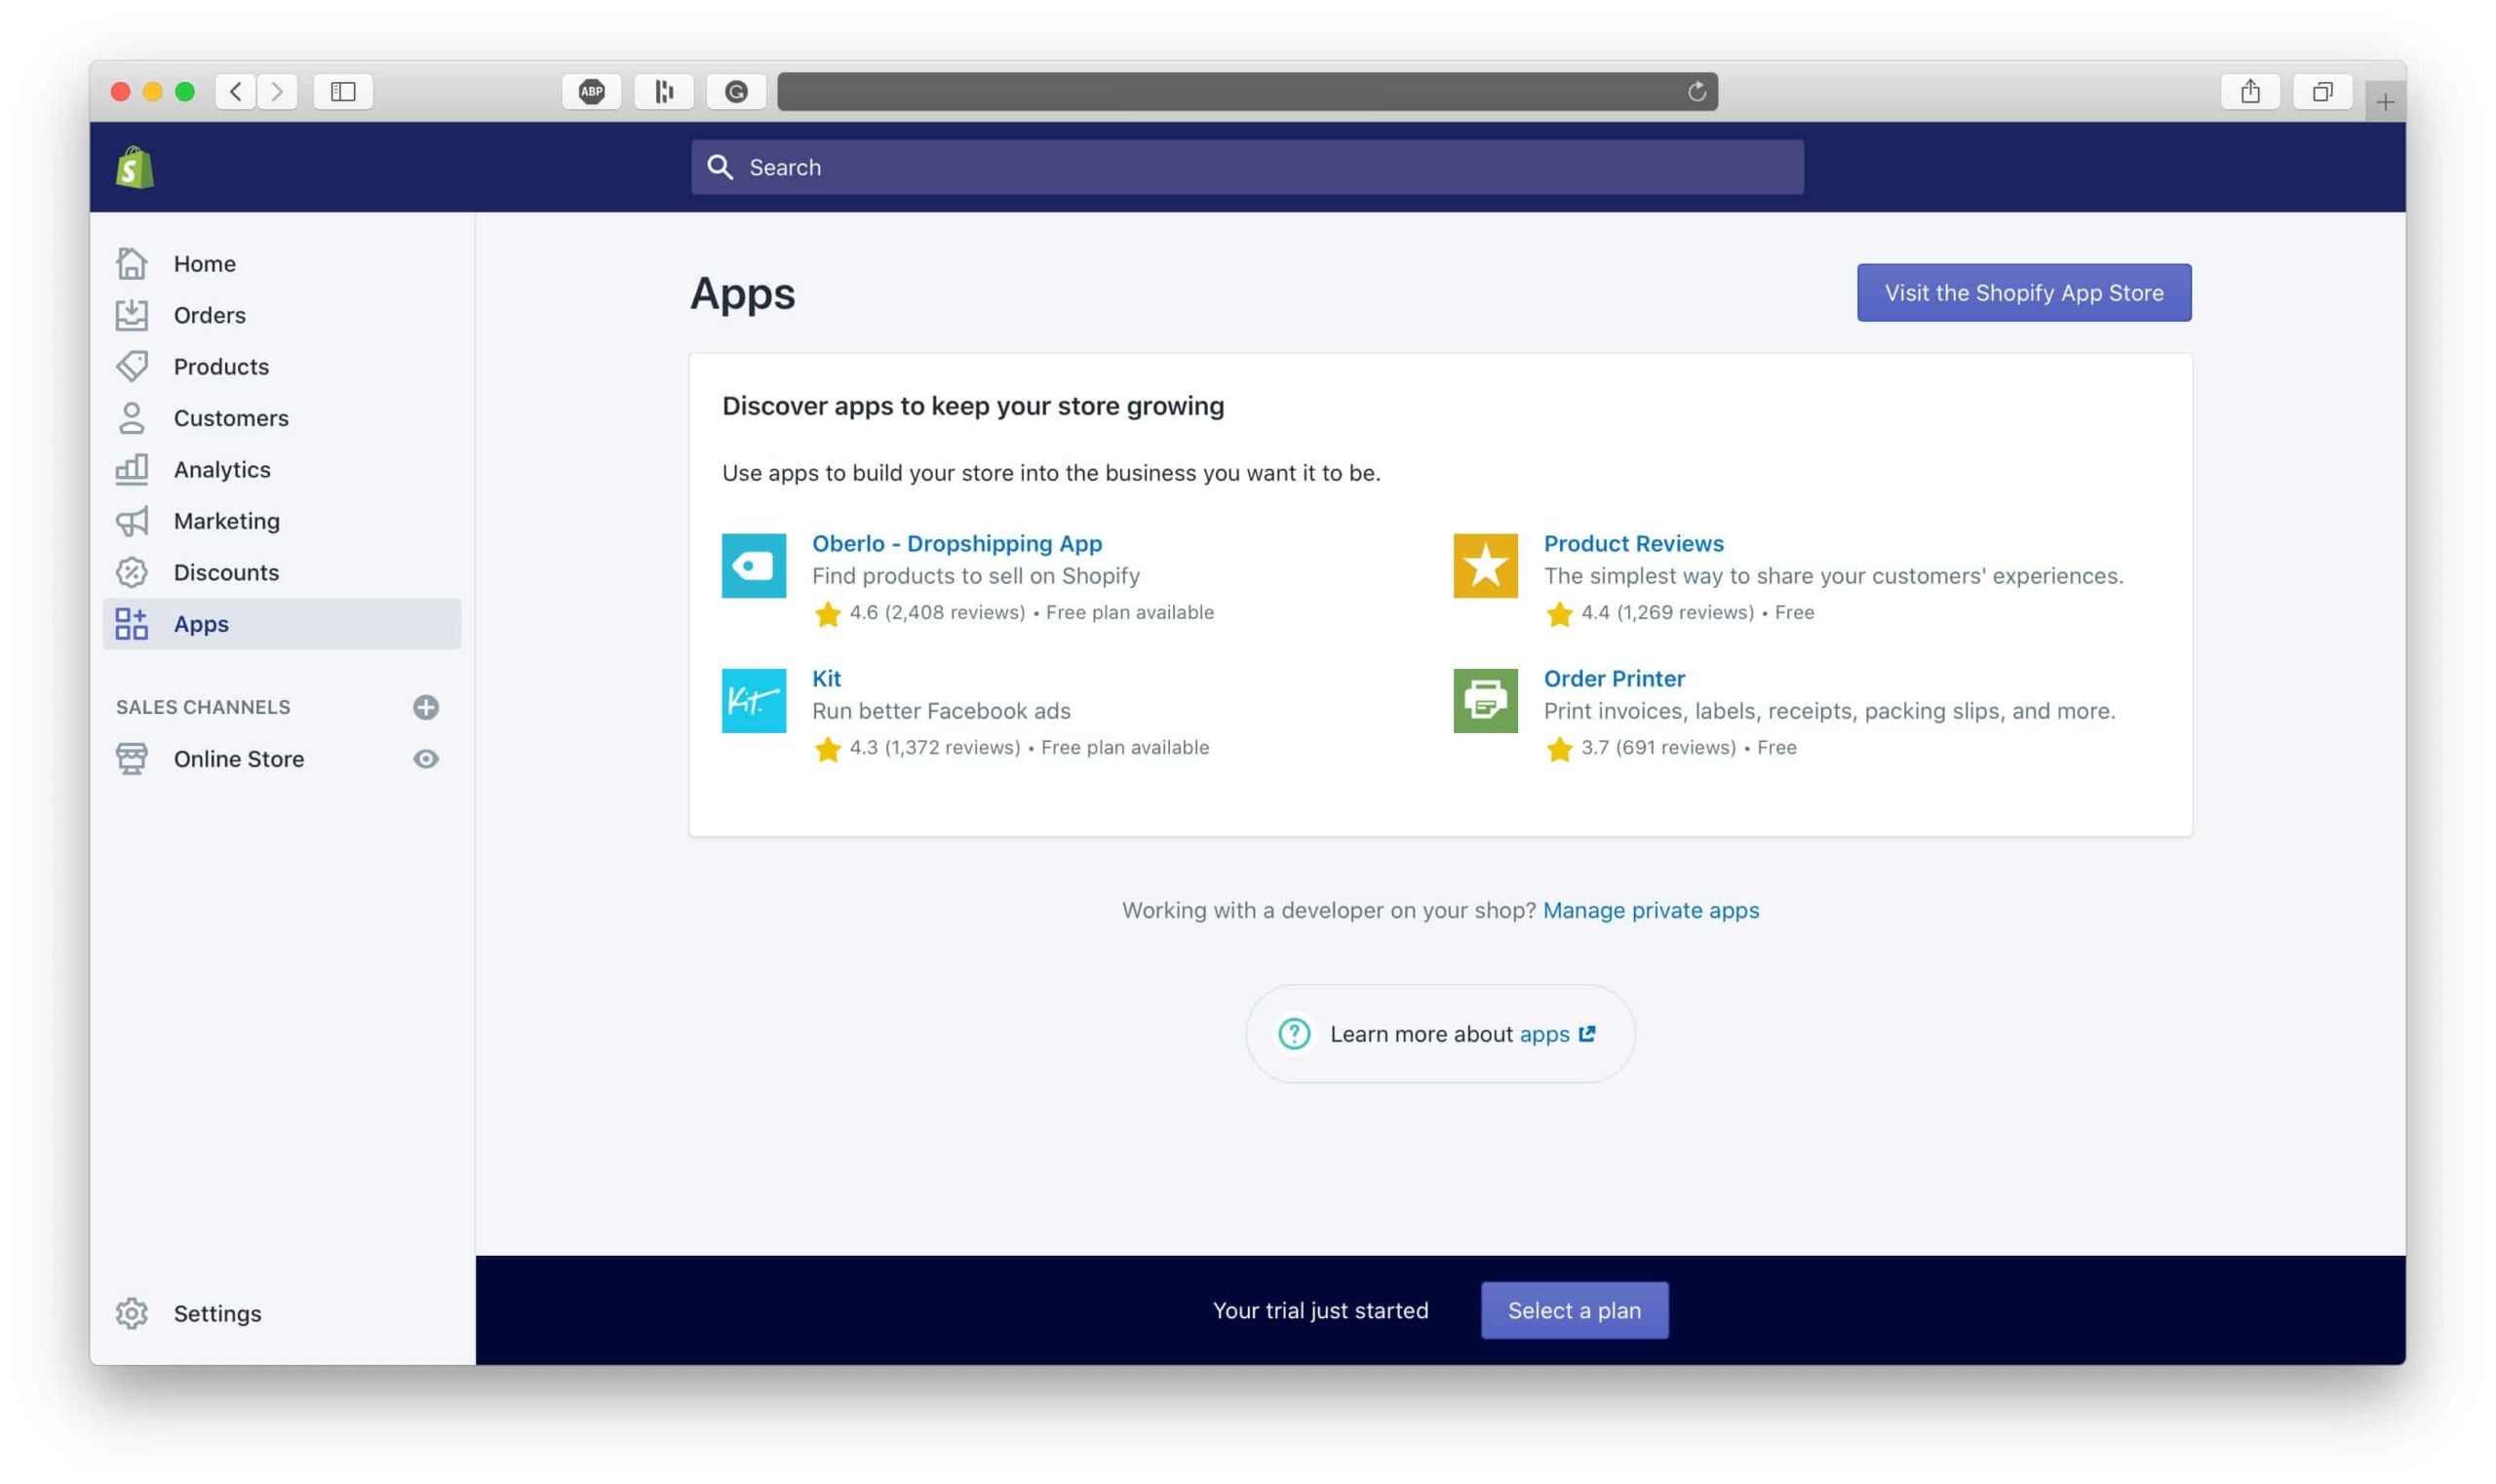Viewport: 2496px width, 1484px height.
Task: Open Oberlo - Dropshipping App link
Action: [x=956, y=543]
